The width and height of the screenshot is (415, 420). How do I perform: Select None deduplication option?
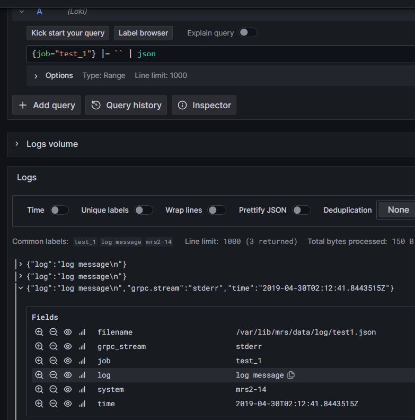click(398, 209)
